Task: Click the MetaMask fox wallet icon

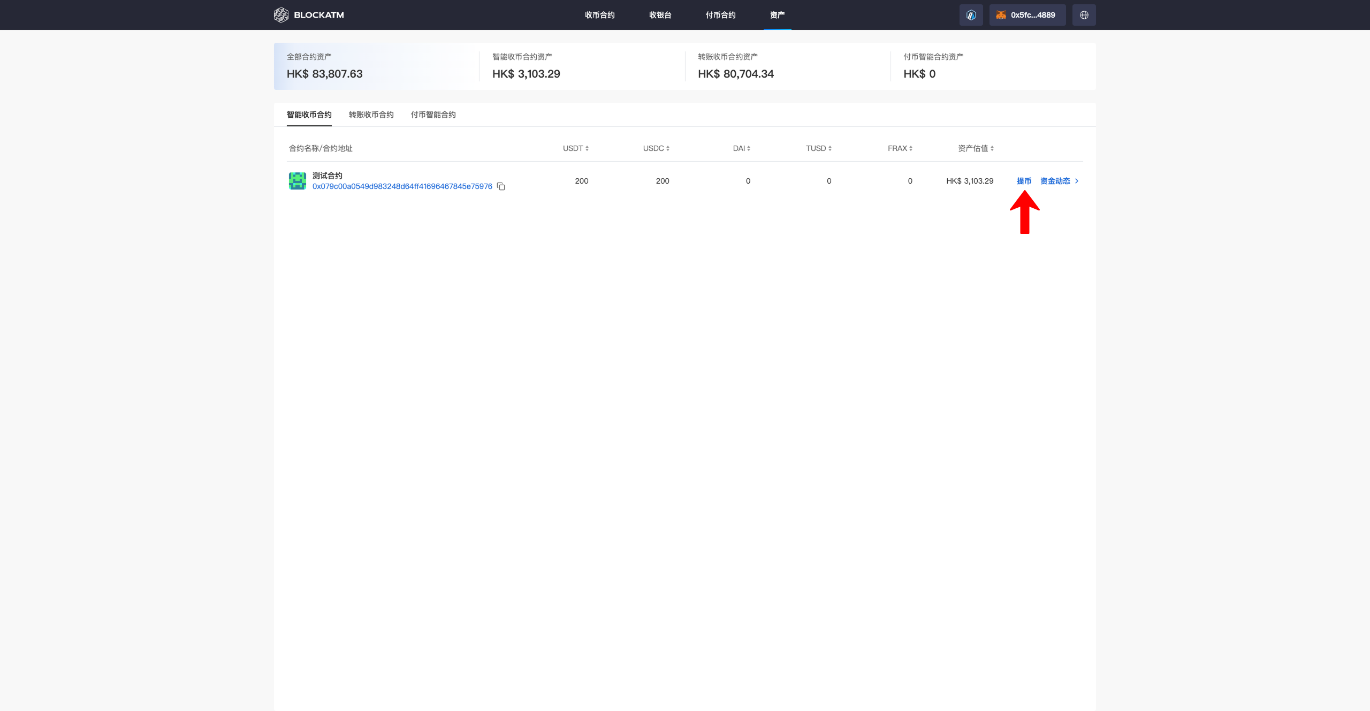Action: pyautogui.click(x=1001, y=15)
